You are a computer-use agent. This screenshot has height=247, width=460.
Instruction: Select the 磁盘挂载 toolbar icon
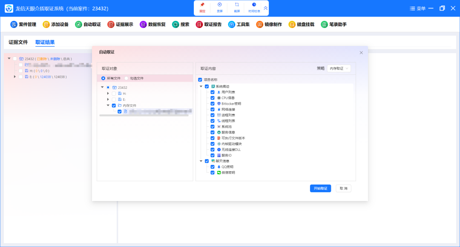(x=301, y=25)
